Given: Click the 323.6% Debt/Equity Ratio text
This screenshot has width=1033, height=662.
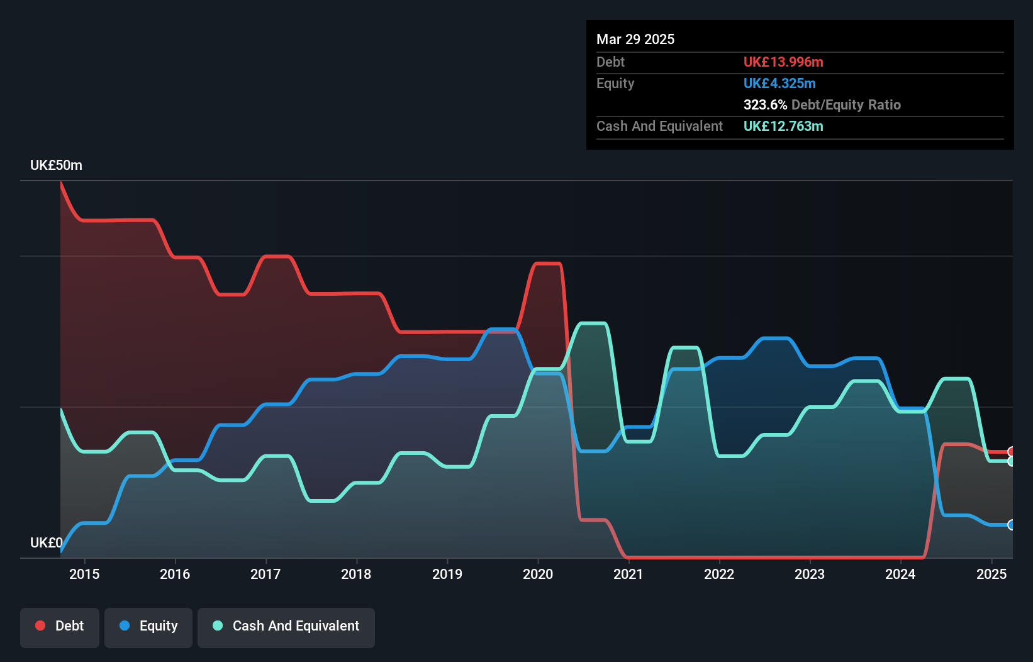Looking at the screenshot, I should (x=822, y=104).
